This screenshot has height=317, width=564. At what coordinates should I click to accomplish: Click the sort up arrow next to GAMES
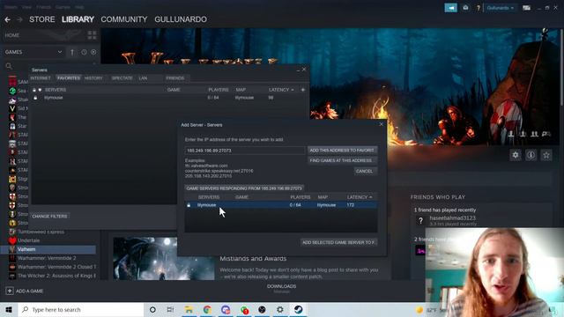point(72,52)
